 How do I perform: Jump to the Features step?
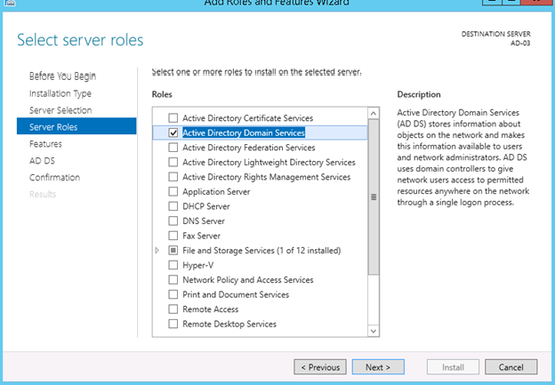(x=45, y=143)
